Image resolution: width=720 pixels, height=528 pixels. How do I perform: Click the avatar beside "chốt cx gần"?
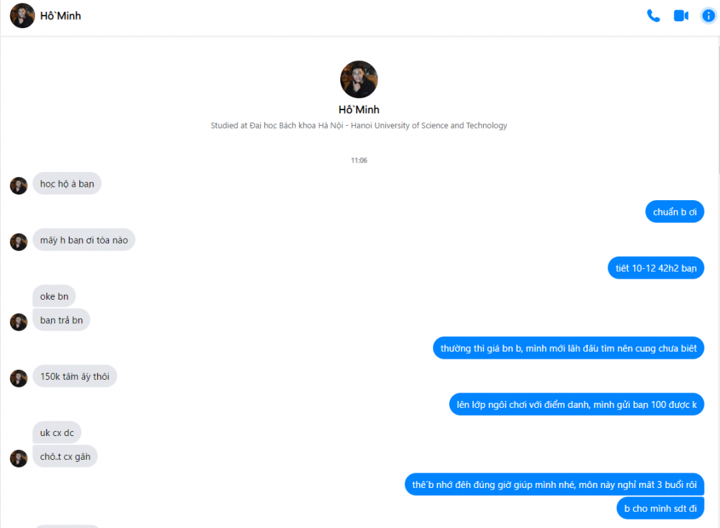tap(18, 458)
